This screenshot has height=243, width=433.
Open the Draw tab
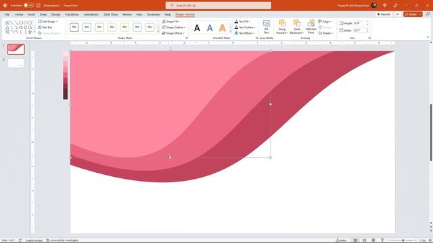pyautogui.click(x=43, y=14)
